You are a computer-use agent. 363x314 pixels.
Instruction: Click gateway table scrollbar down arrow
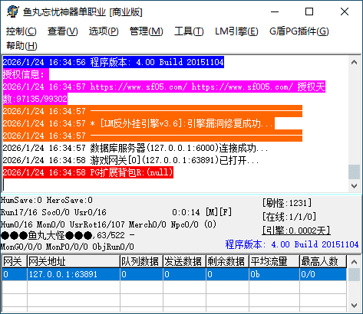click(354, 306)
